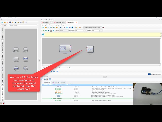
Task: Open the Model Output tab
Action: 59,82
